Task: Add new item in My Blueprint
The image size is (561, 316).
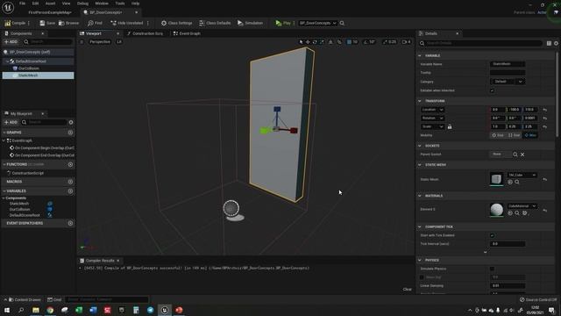Action: click(11, 122)
